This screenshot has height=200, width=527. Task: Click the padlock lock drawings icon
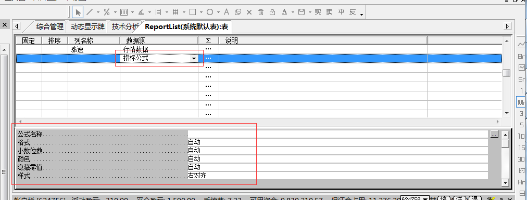click(272, 12)
